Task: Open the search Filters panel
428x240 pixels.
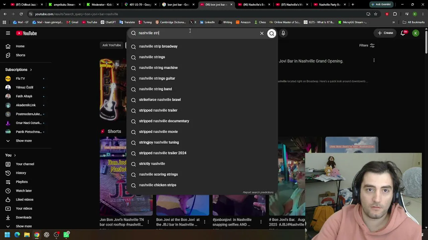Action: tap(367, 45)
